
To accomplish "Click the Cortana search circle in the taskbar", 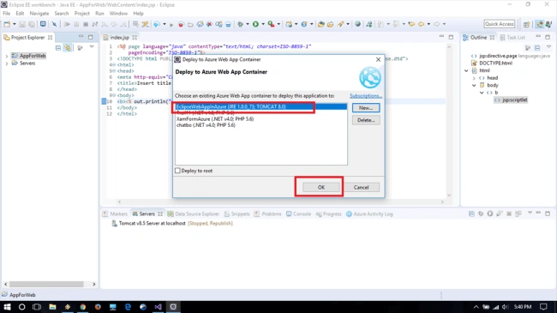I will tap(22, 307).
